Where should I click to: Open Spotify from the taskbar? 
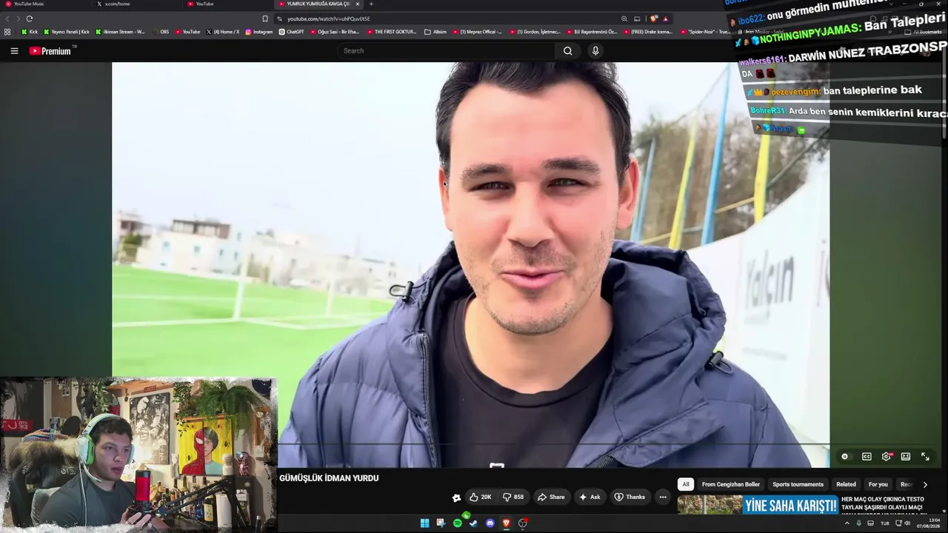[457, 523]
